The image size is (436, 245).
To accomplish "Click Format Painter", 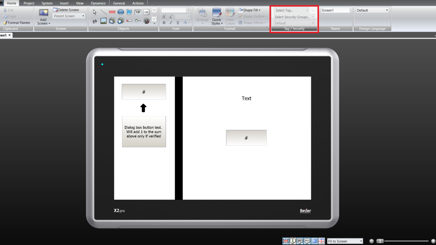I will pos(17,23).
